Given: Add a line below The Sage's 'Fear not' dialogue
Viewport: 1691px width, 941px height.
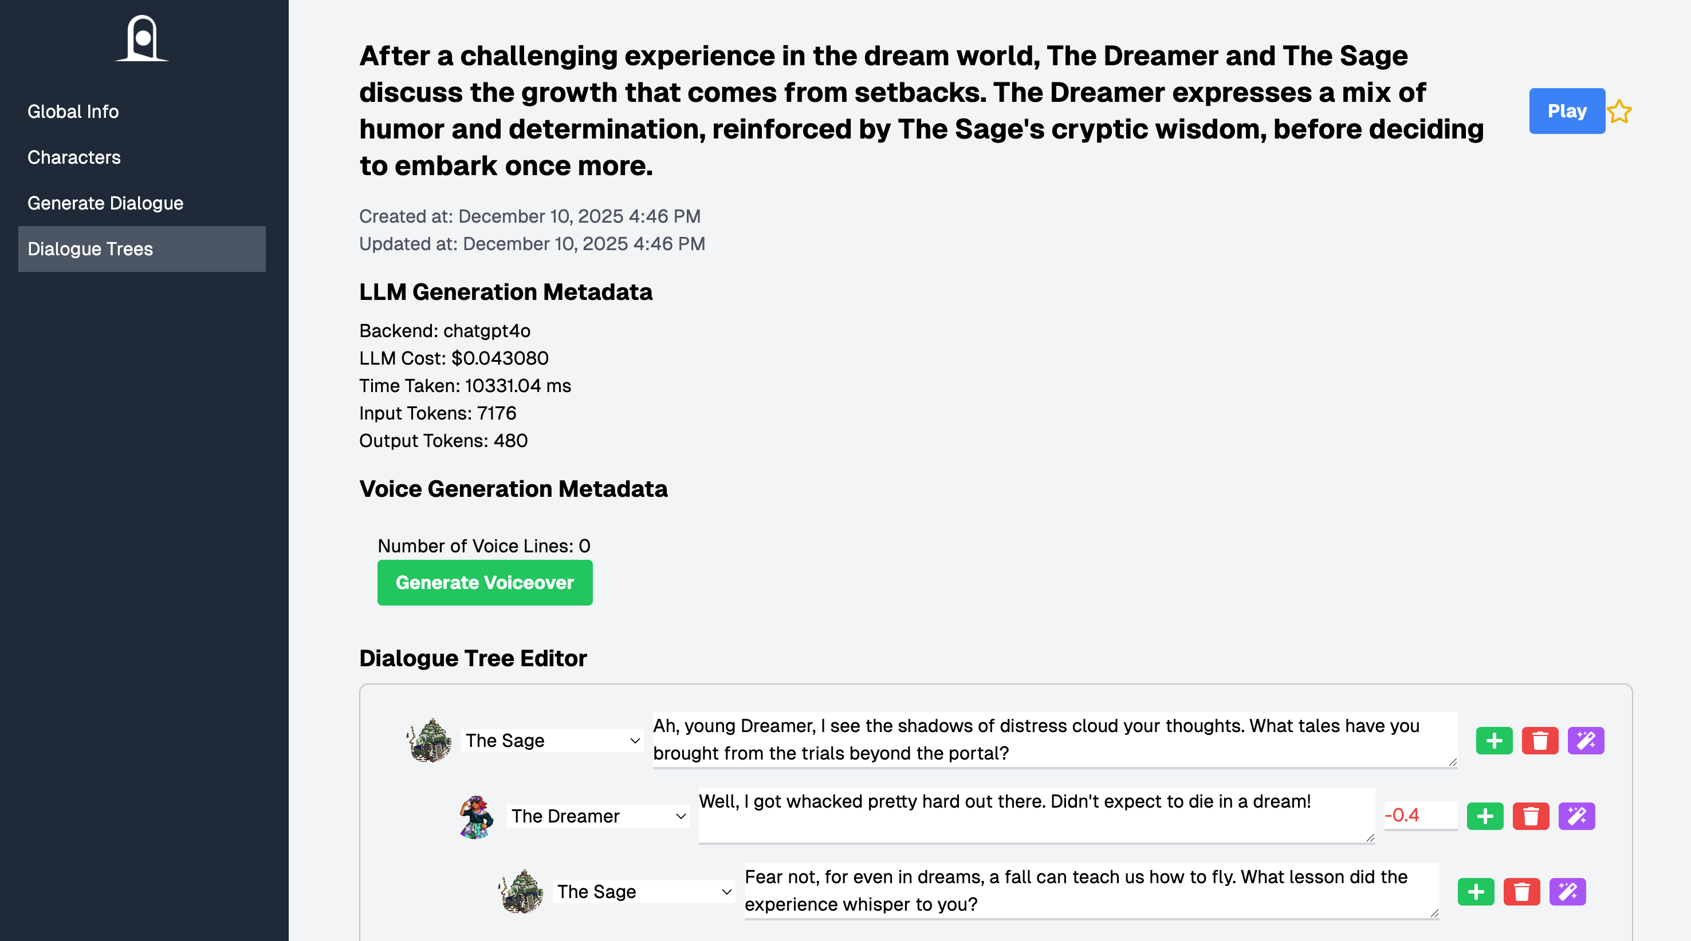Looking at the screenshot, I should [1476, 891].
